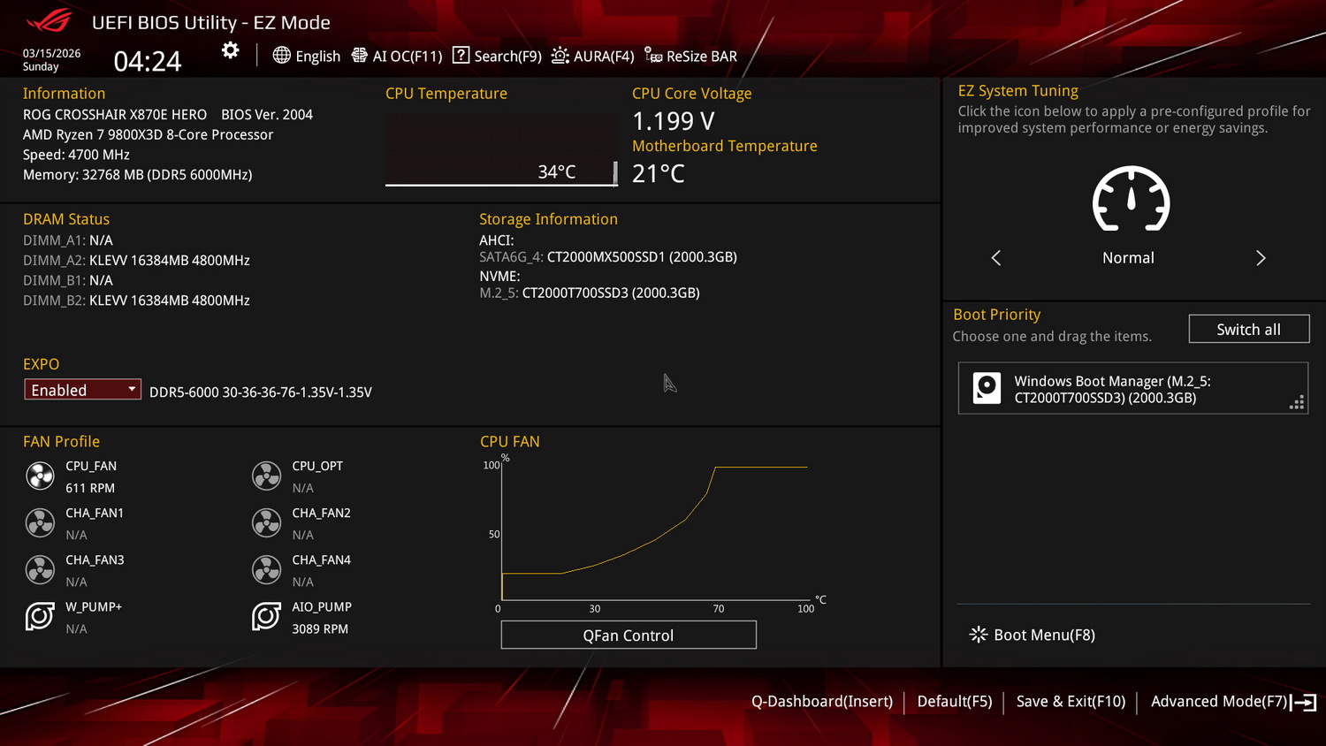Click the AURA lighting icon
The width and height of the screenshot is (1326, 746).
point(560,56)
